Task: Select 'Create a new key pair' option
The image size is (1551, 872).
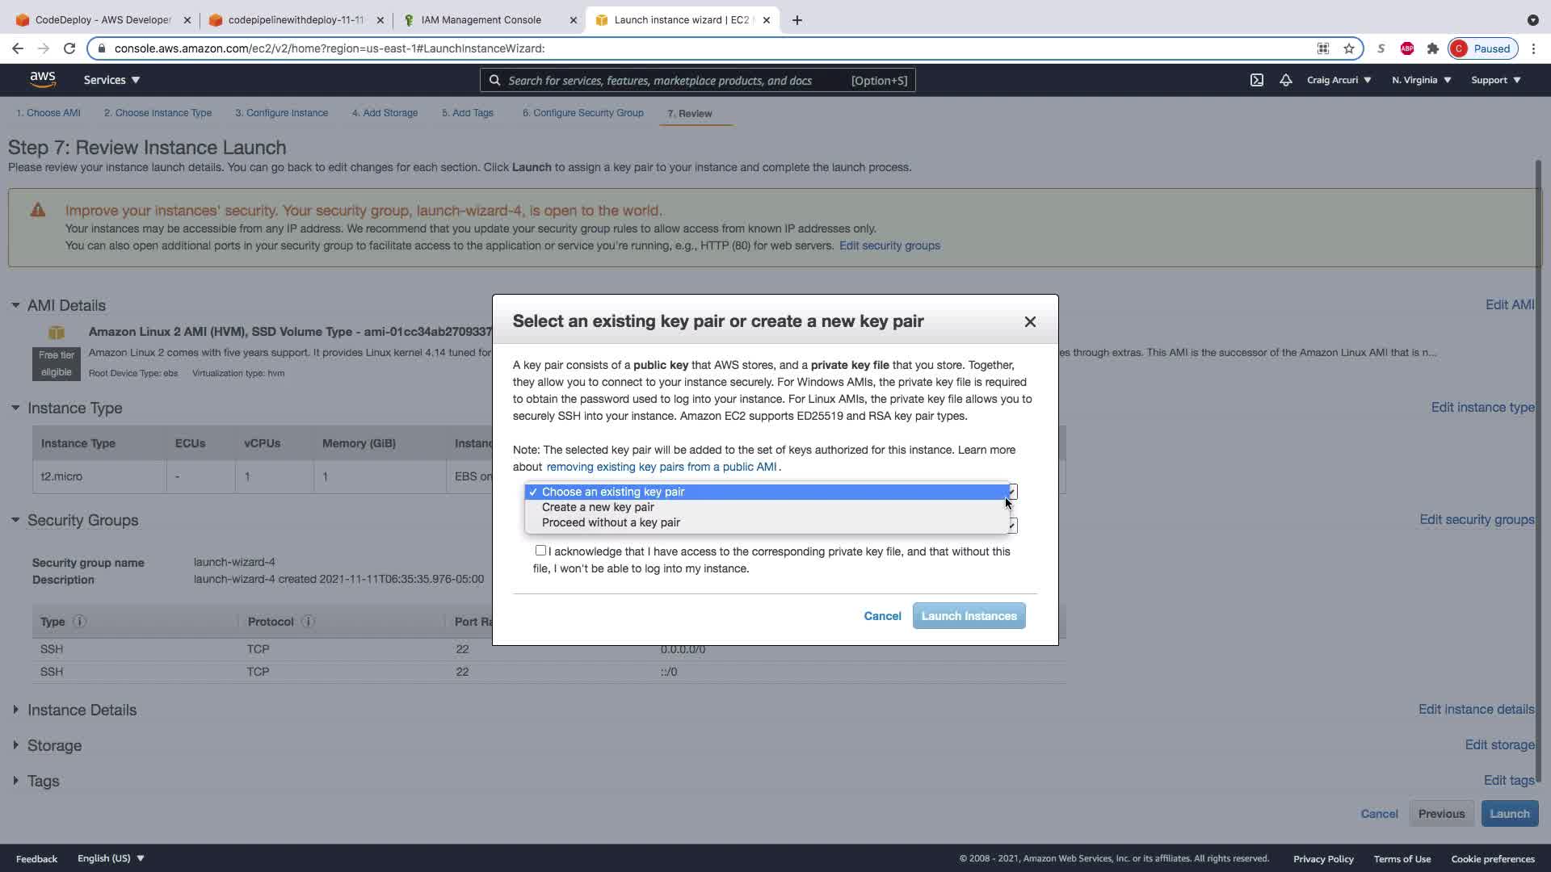Action: 598,507
